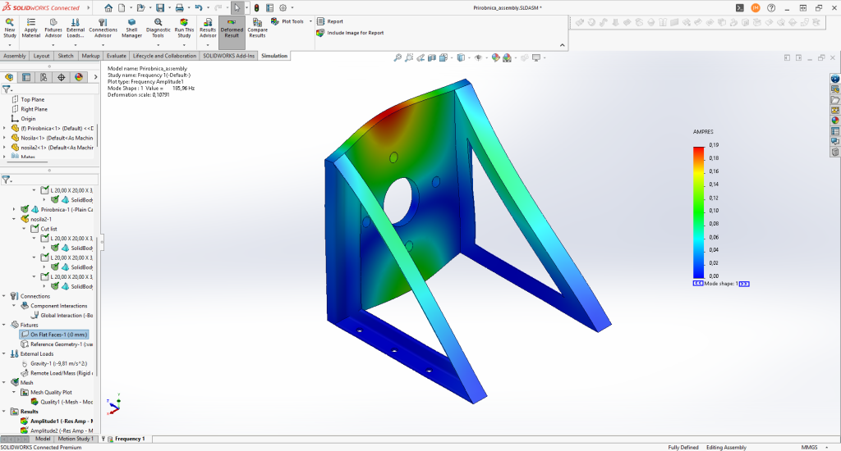The height and width of the screenshot is (451, 841).
Task: Open the user account avatar icon
Action: (x=756, y=8)
